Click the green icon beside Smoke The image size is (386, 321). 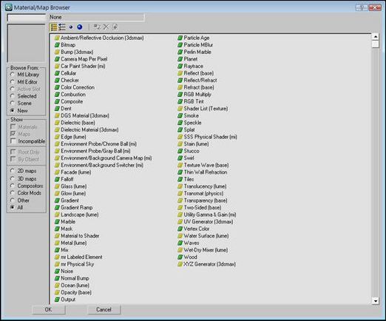180,115
